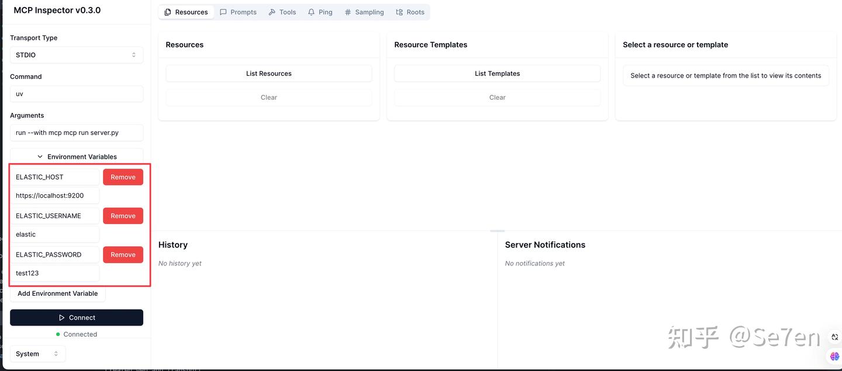
Task: Open the System dropdown at bottom left
Action: click(x=37, y=353)
